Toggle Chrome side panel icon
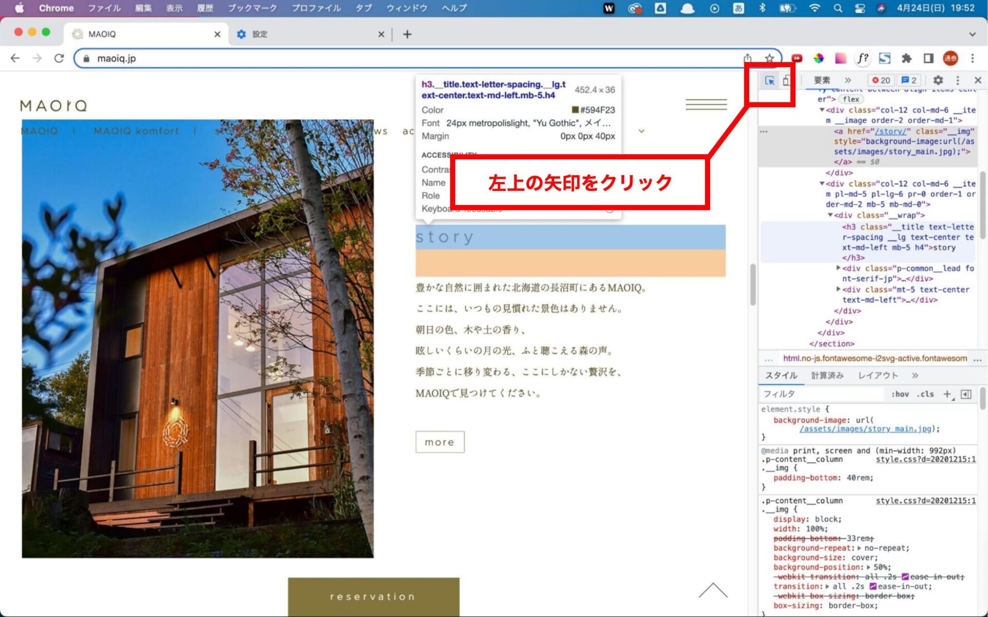This screenshot has width=988, height=617. point(928,58)
